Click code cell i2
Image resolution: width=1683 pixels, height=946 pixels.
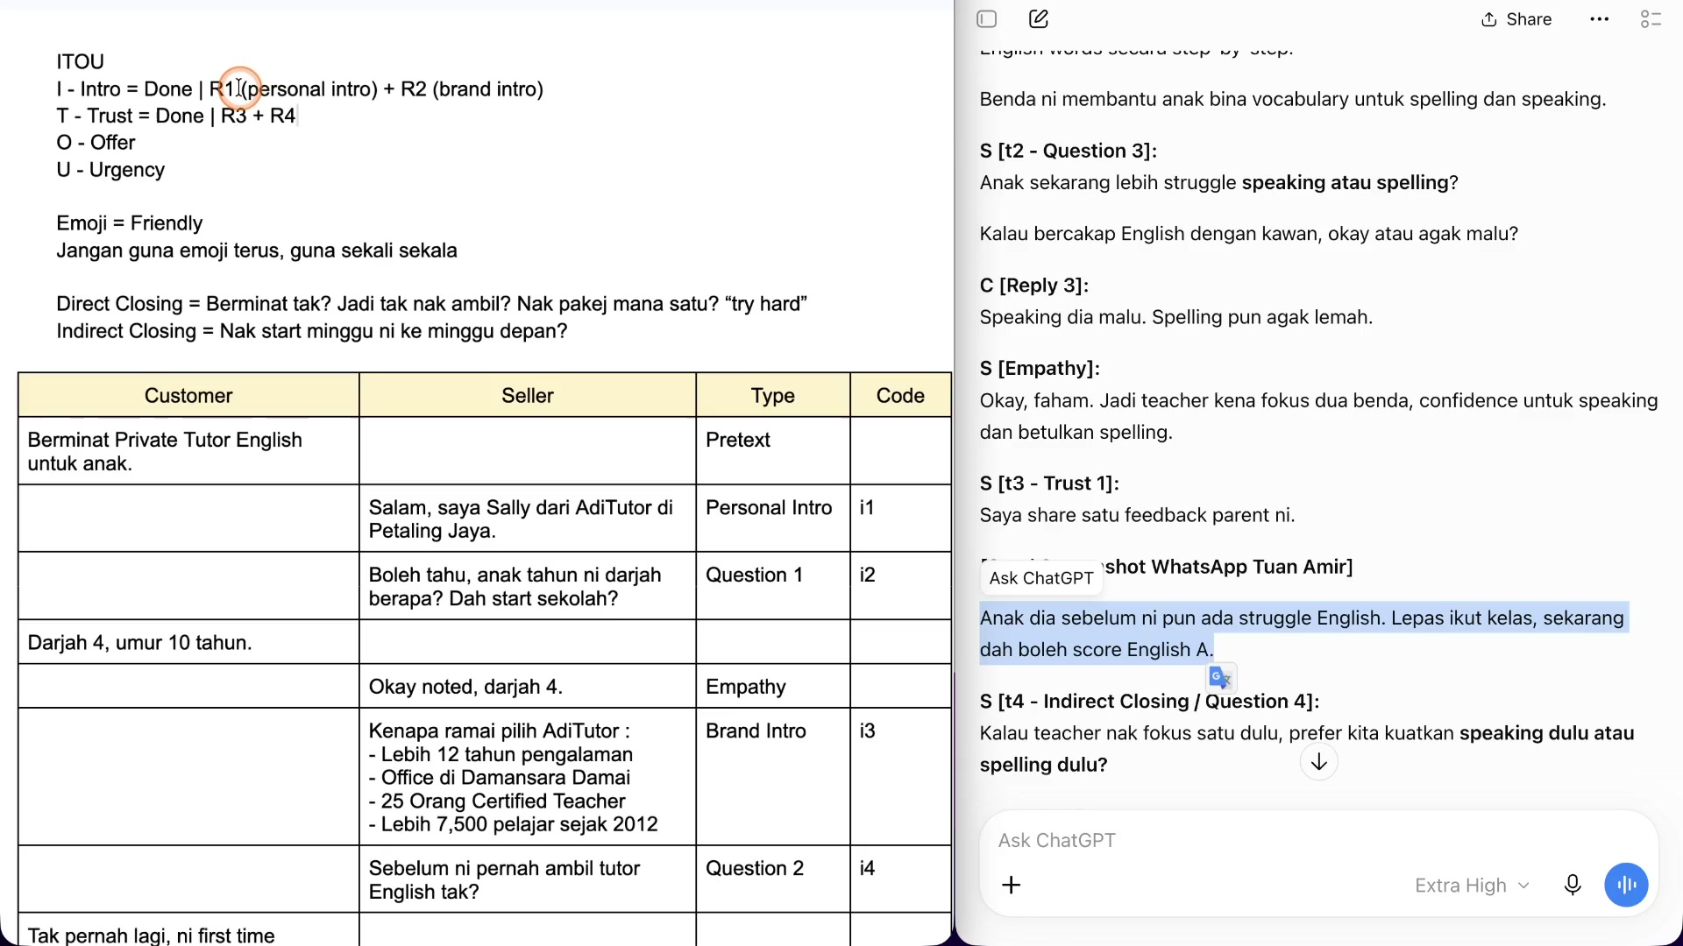(900, 586)
